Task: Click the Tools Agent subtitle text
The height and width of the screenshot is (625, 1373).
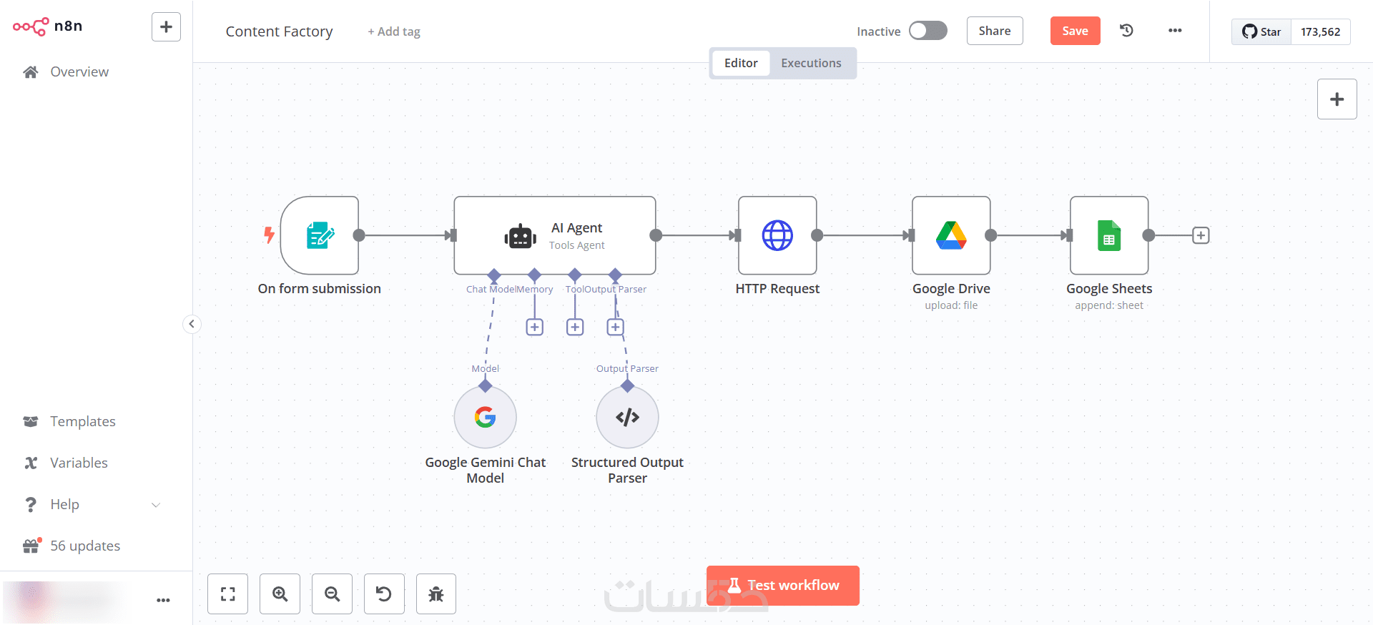Action: click(x=576, y=245)
